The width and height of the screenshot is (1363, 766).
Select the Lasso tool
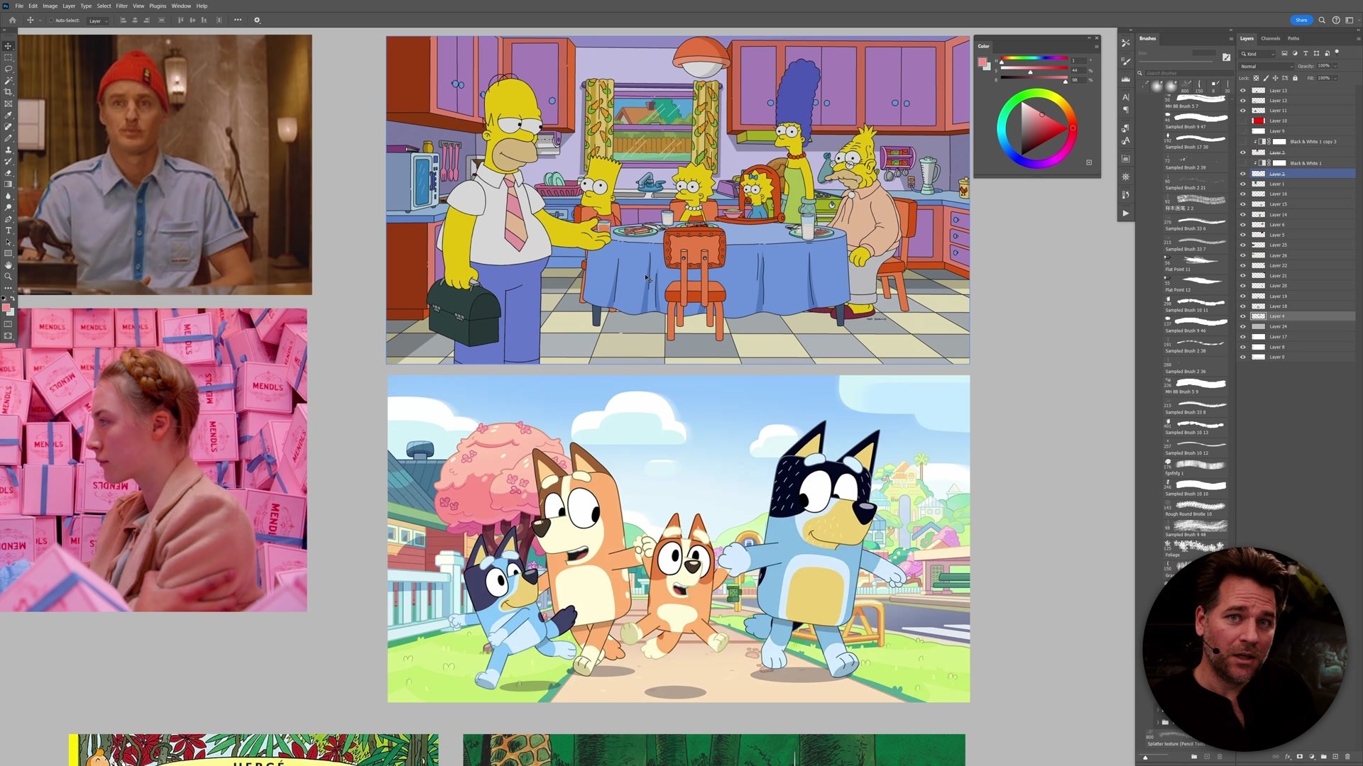(9, 69)
